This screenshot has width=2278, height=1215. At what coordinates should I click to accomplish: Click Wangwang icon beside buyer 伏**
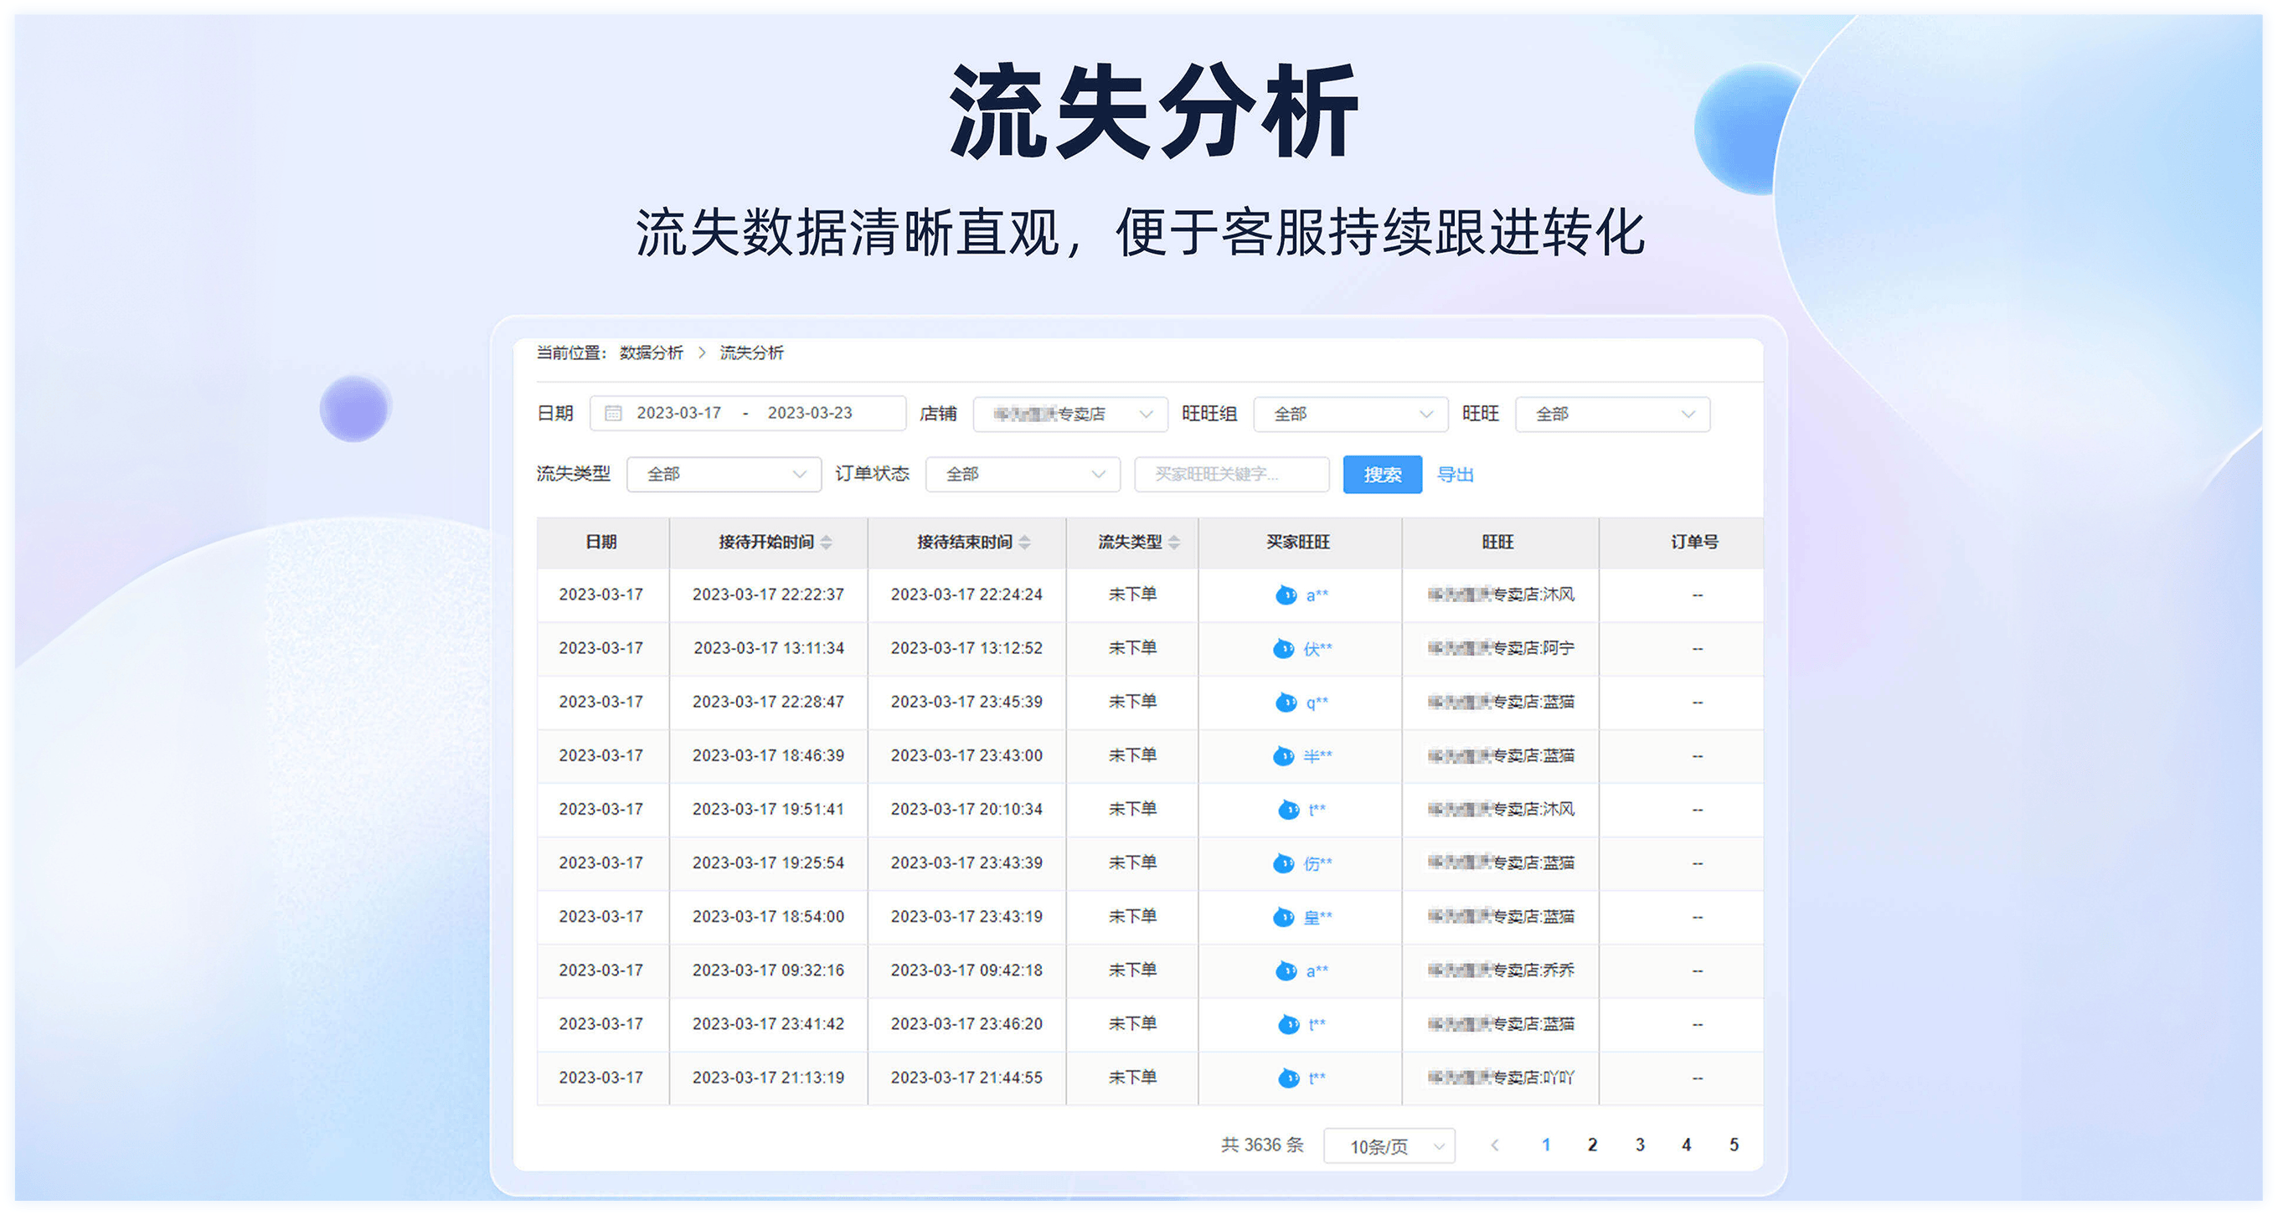[1283, 649]
